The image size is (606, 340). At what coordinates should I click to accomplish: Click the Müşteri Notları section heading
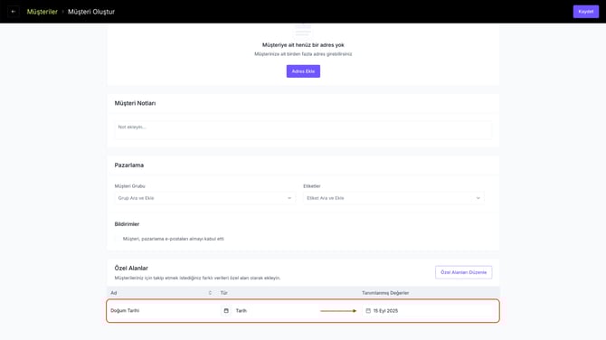(x=135, y=103)
